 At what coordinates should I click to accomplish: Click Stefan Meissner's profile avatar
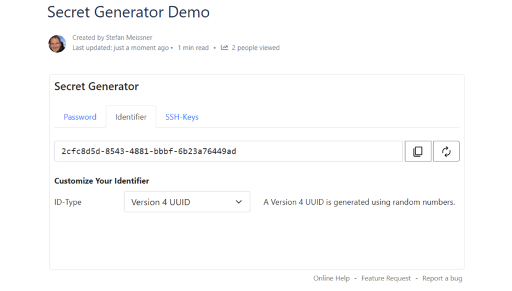[57, 43]
